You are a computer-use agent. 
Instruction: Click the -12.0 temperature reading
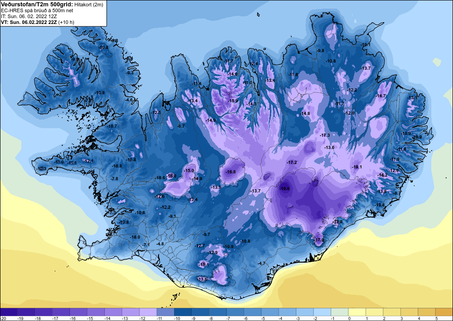point(349,113)
